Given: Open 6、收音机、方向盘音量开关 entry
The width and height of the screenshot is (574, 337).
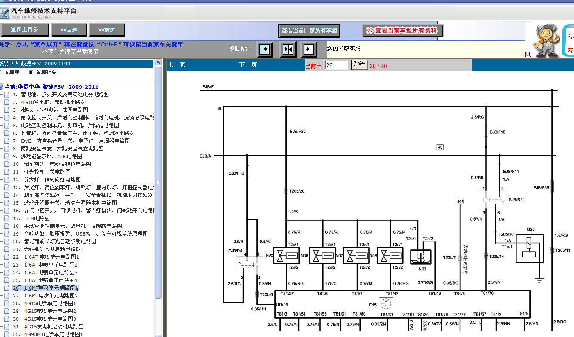Looking at the screenshot, I should (x=74, y=133).
